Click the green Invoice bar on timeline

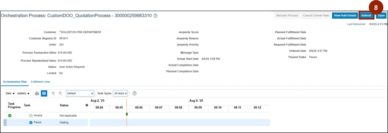click(x=127, y=114)
